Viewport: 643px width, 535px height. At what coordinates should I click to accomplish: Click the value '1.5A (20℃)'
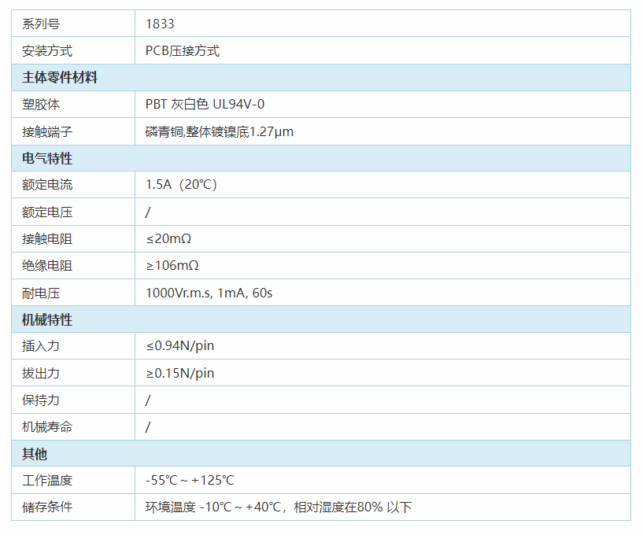point(181,185)
